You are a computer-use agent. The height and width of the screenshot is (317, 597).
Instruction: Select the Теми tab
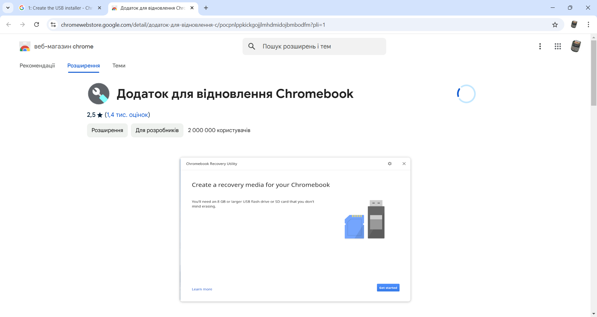click(119, 66)
